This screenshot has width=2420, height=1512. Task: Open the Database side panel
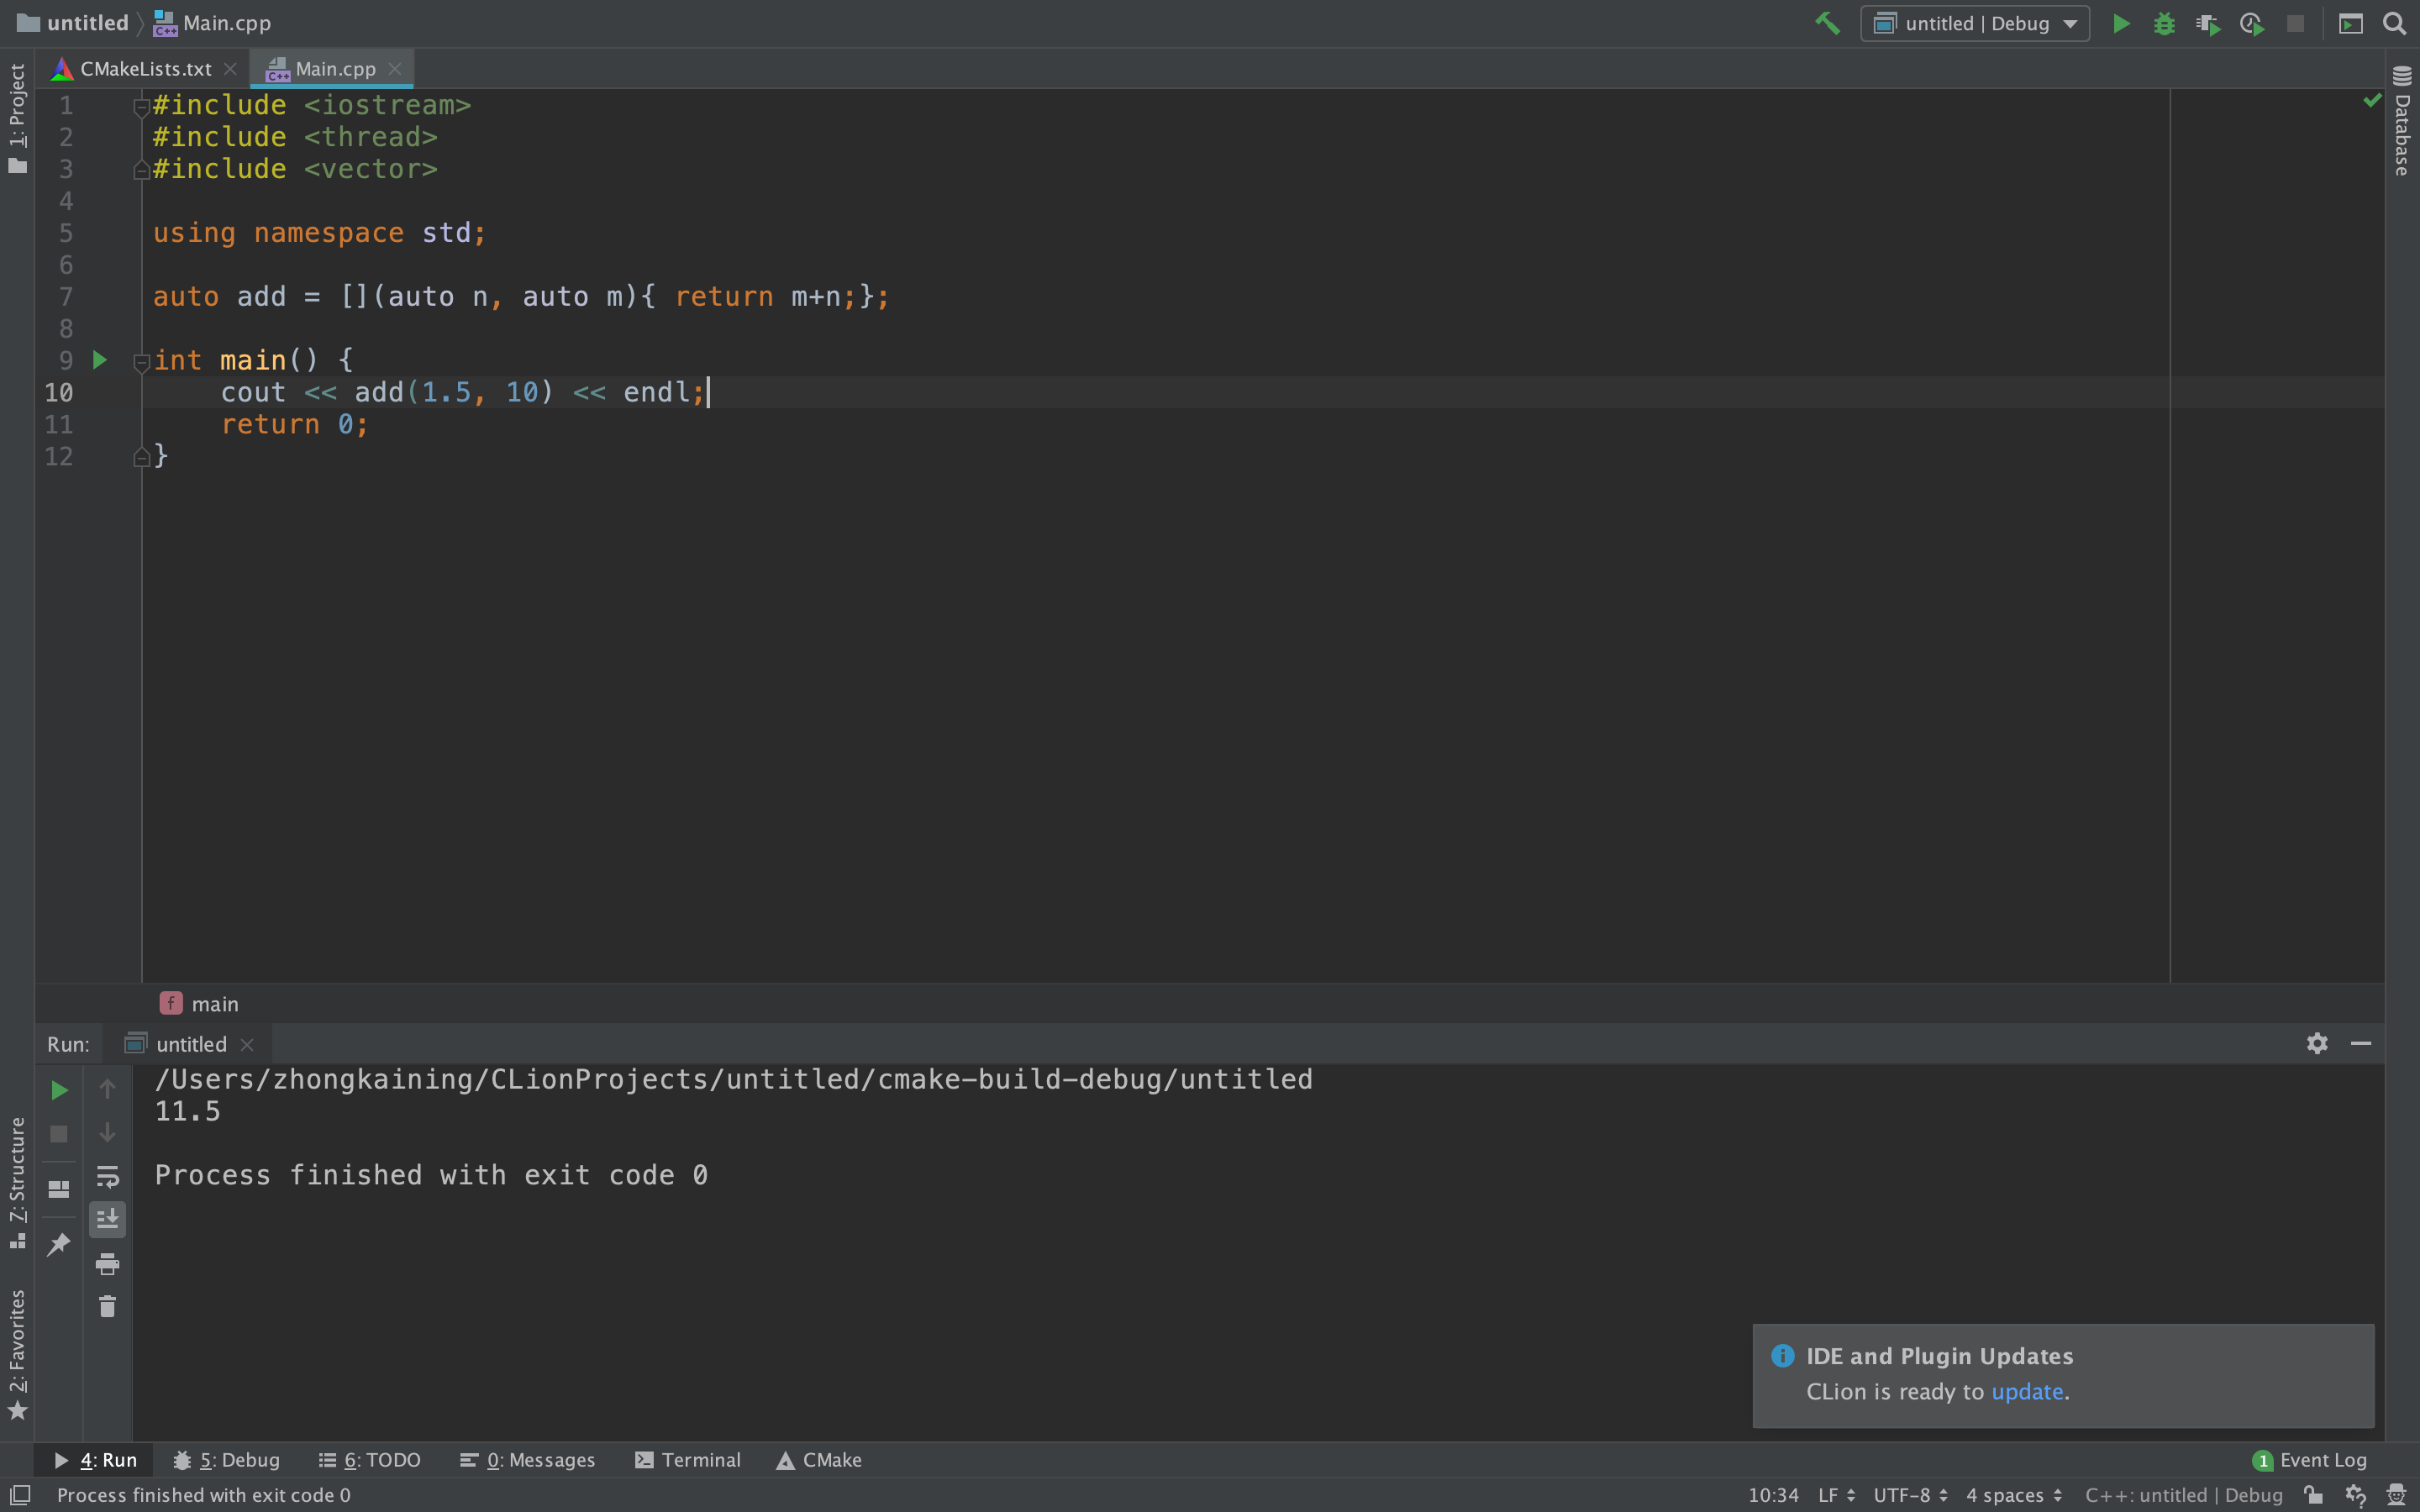coord(2402,120)
